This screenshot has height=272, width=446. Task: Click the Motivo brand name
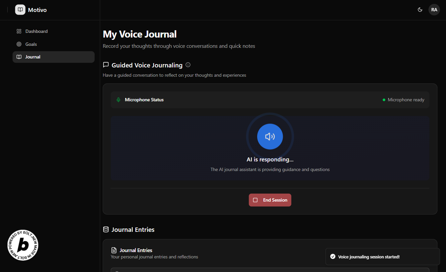(x=37, y=10)
